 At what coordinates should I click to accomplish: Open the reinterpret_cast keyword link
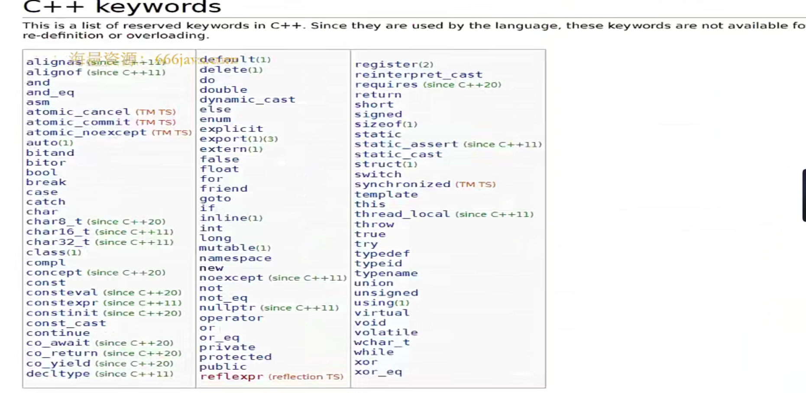click(418, 75)
